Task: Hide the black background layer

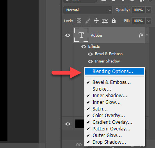Action: pyautogui.click(x=68, y=124)
